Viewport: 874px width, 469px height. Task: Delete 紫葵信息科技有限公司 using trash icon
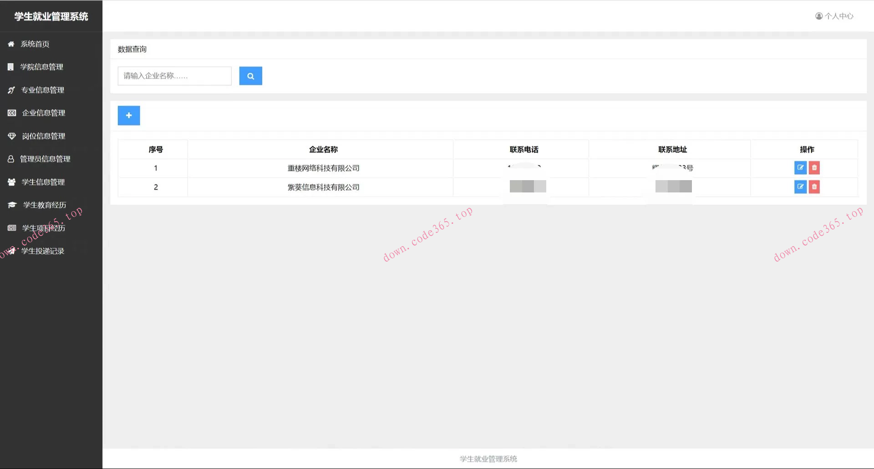pyautogui.click(x=814, y=187)
